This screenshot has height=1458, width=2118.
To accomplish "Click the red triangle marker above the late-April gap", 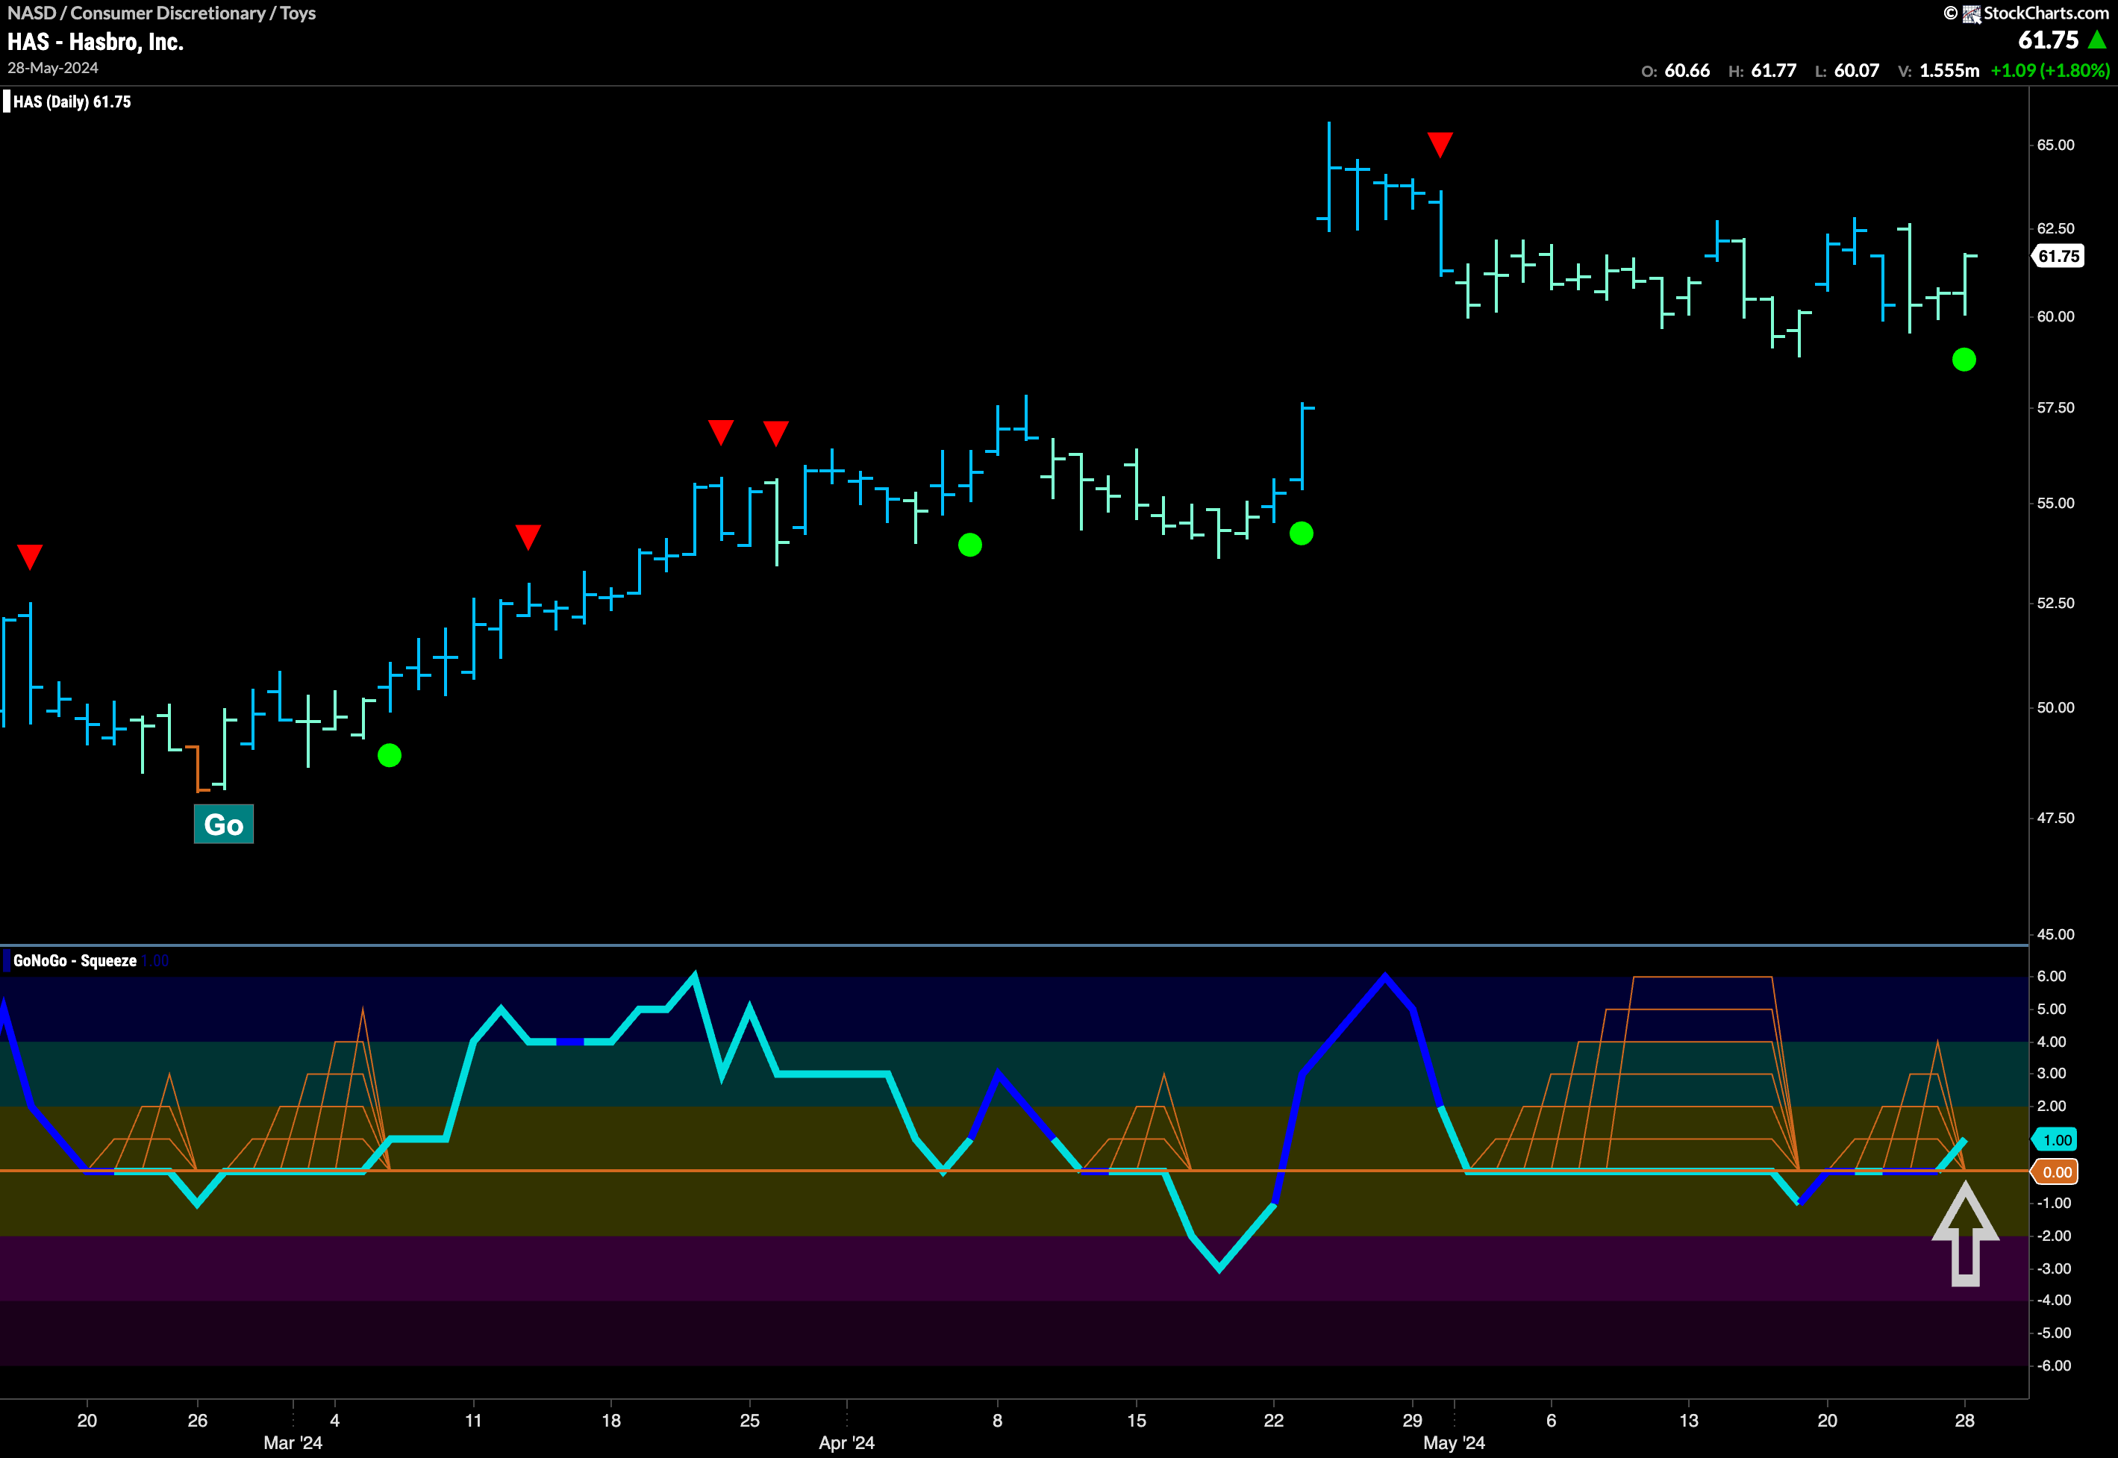I will click(1440, 144).
